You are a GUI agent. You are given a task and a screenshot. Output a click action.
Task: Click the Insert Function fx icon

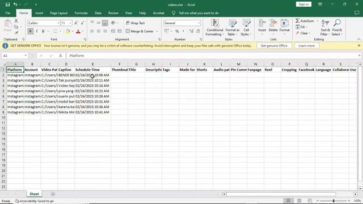pos(61,56)
